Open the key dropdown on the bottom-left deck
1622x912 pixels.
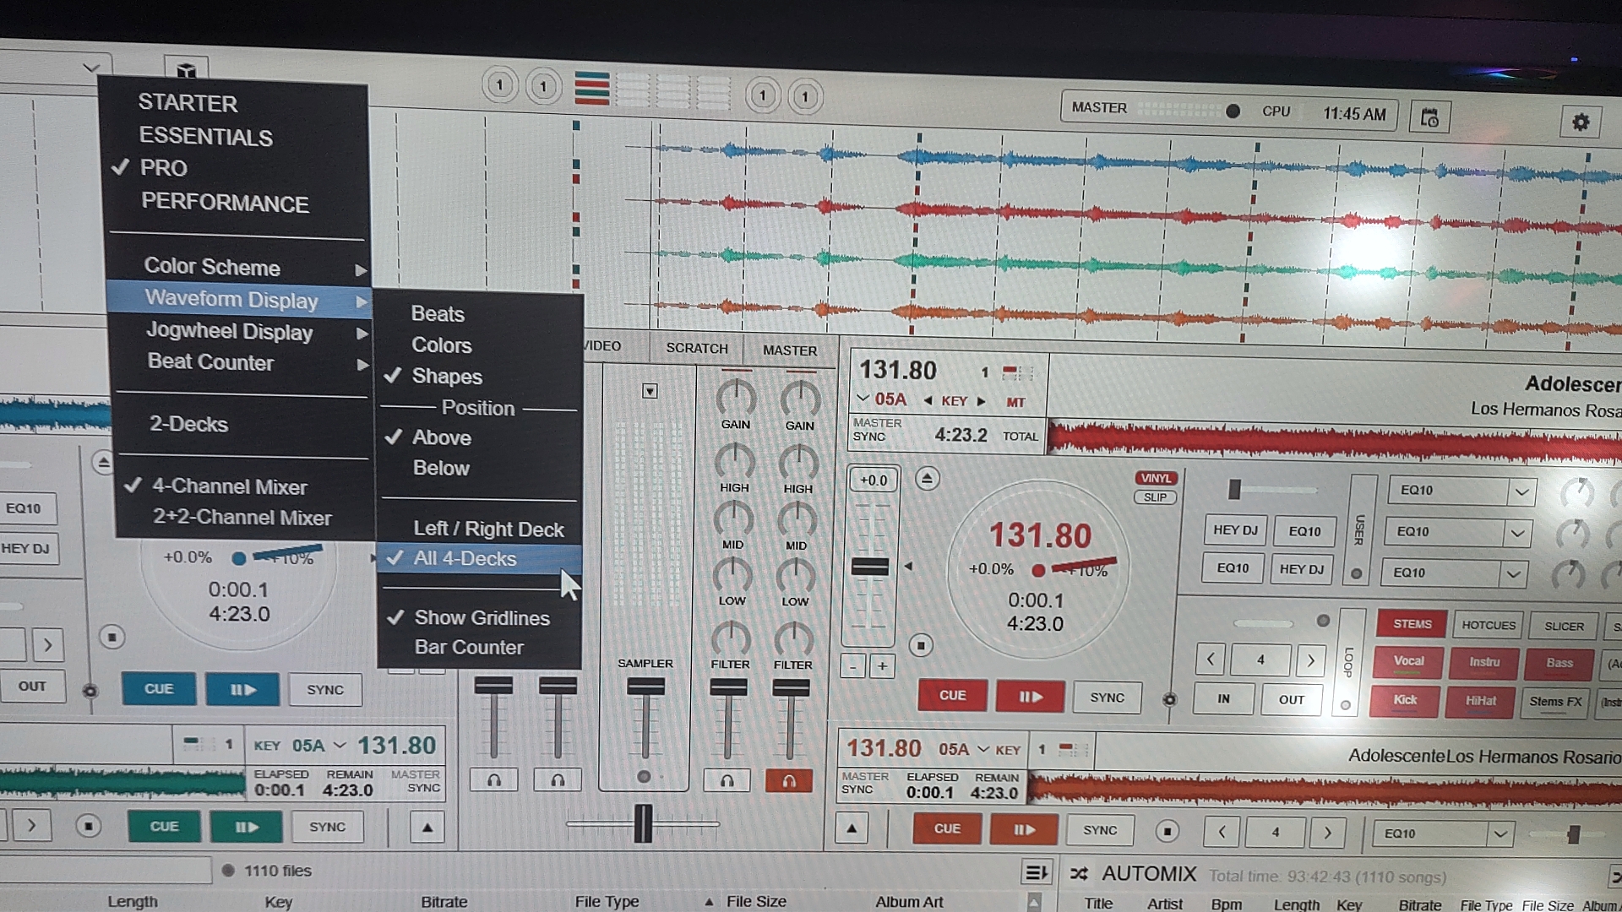[x=340, y=745]
